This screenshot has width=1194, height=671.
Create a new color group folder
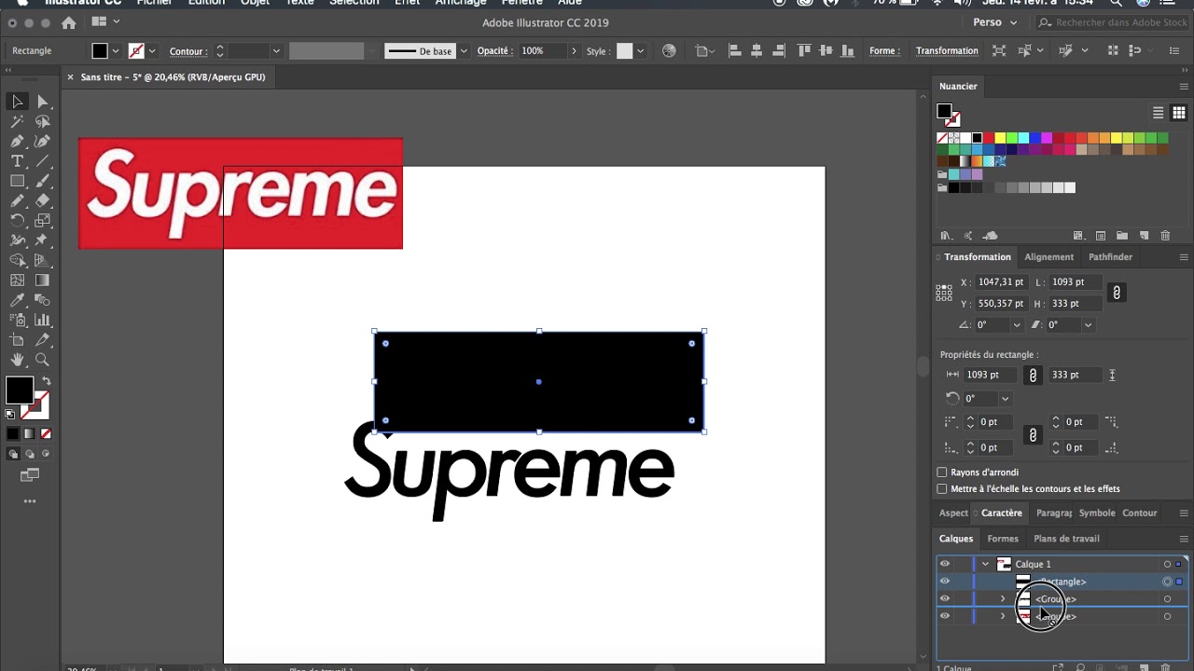point(1121,236)
